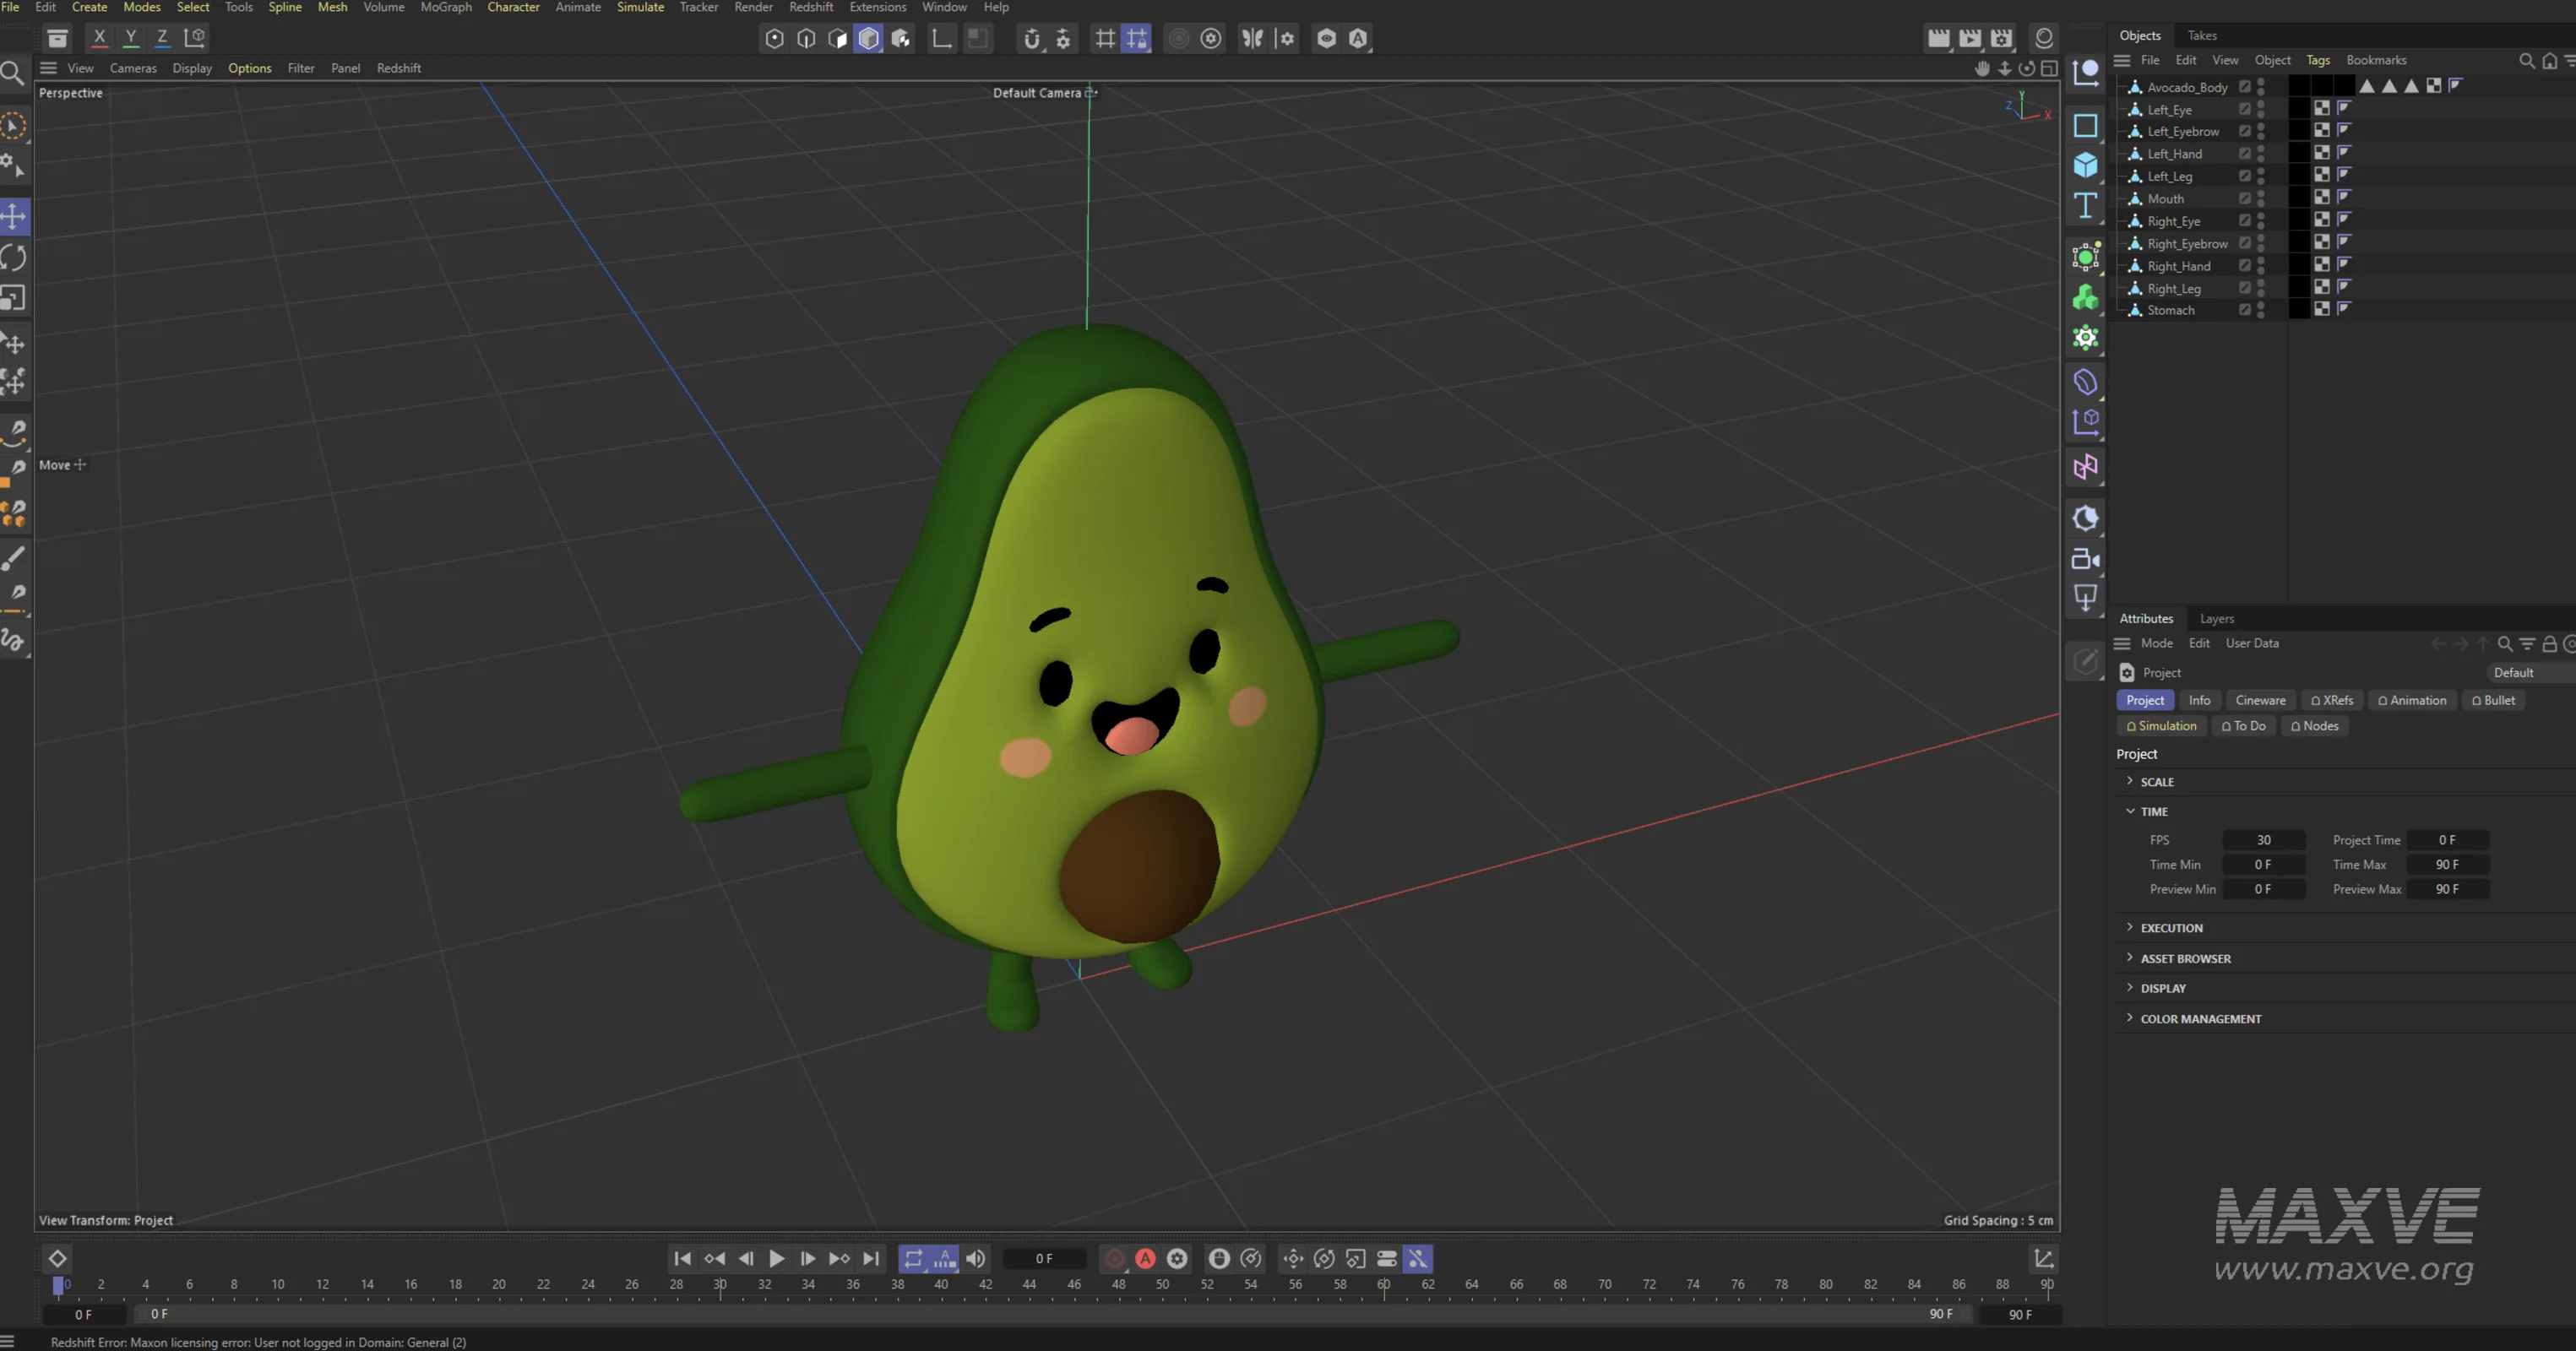This screenshot has width=2576, height=1351.
Task: Choose the Text spline tool icon
Action: [x=2085, y=205]
